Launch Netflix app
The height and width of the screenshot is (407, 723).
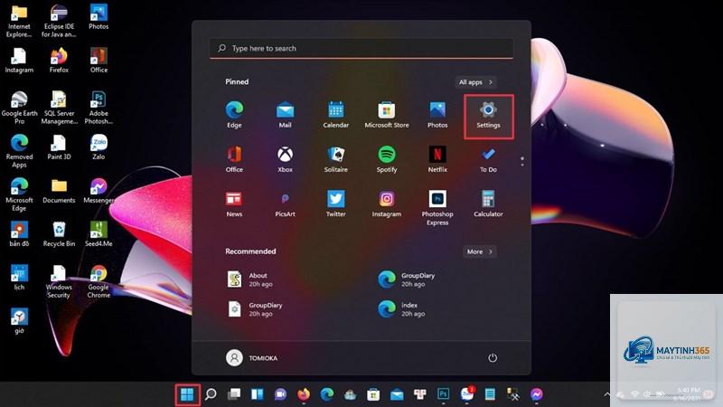click(437, 160)
